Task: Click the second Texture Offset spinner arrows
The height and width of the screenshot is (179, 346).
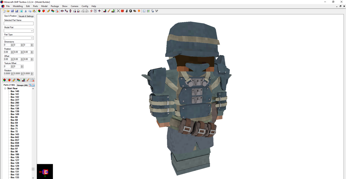Action: point(22,66)
